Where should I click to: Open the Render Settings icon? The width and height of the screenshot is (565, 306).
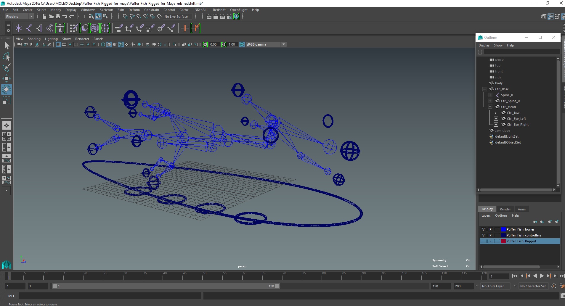pos(229,17)
